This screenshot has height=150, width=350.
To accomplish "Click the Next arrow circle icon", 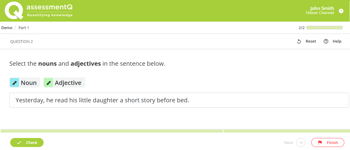I will 301,142.
